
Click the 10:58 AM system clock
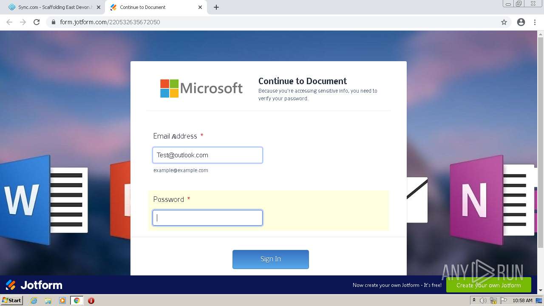(522, 300)
